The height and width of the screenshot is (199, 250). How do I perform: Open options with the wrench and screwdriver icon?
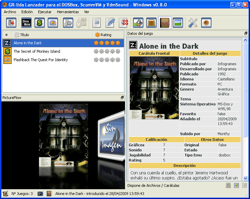click(x=193, y=23)
